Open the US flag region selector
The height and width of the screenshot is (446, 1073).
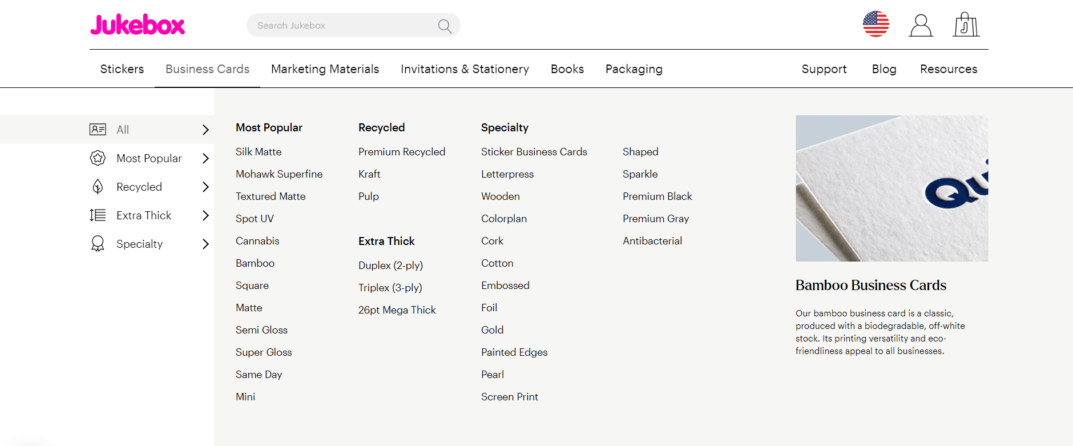click(876, 25)
